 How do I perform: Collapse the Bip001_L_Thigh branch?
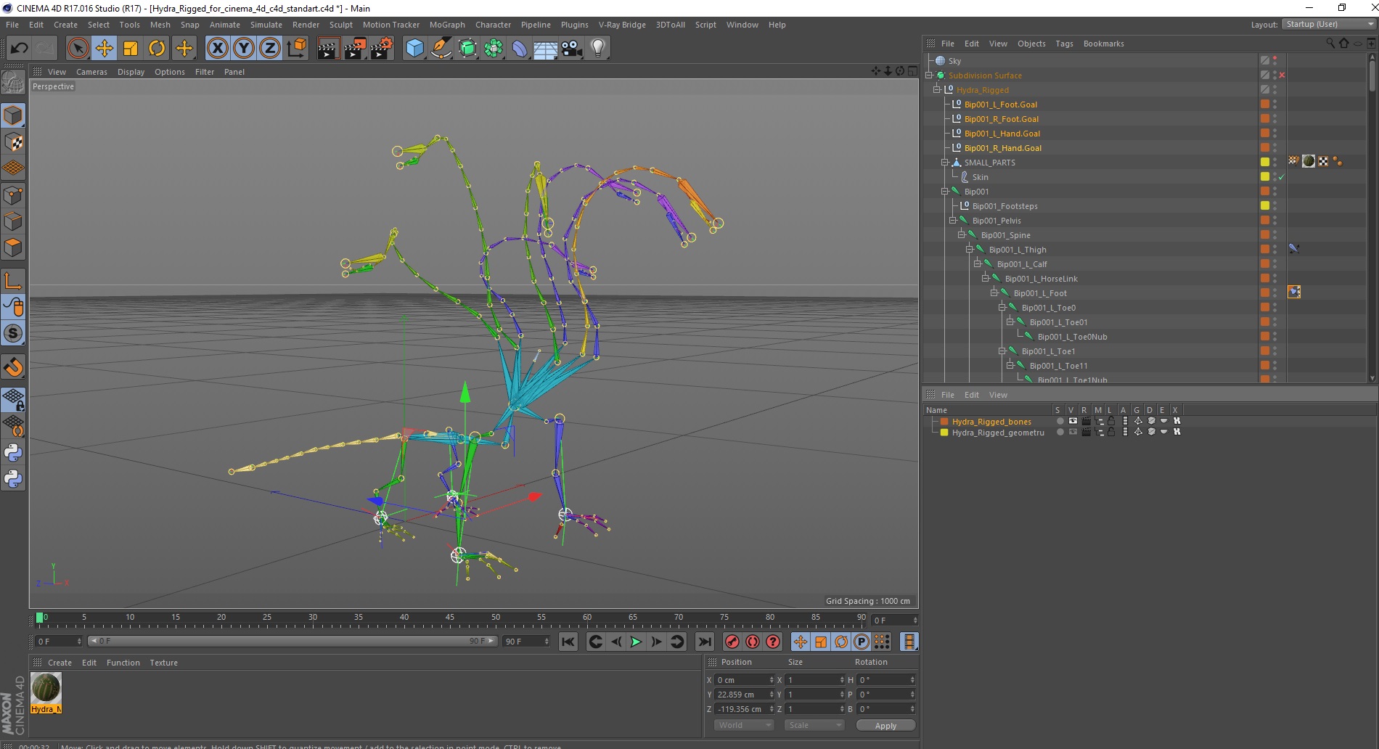click(x=969, y=250)
